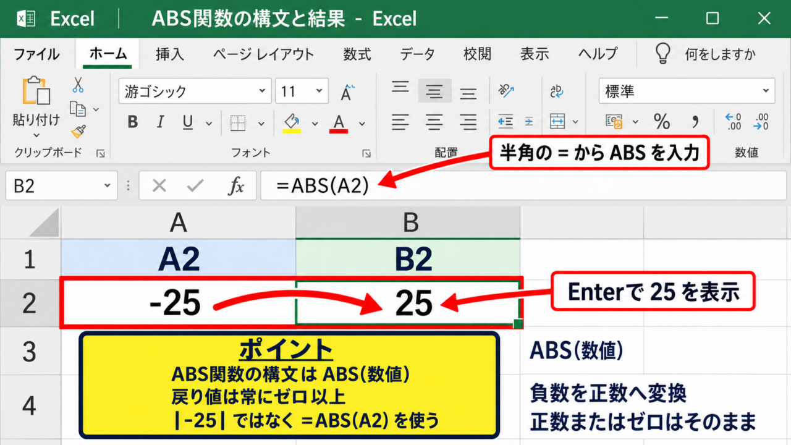Open the Name Box dropdown arrow
The height and width of the screenshot is (445, 791).
point(108,185)
